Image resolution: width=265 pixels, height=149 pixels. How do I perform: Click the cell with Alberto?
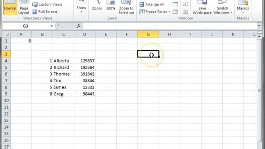click(x=63, y=61)
